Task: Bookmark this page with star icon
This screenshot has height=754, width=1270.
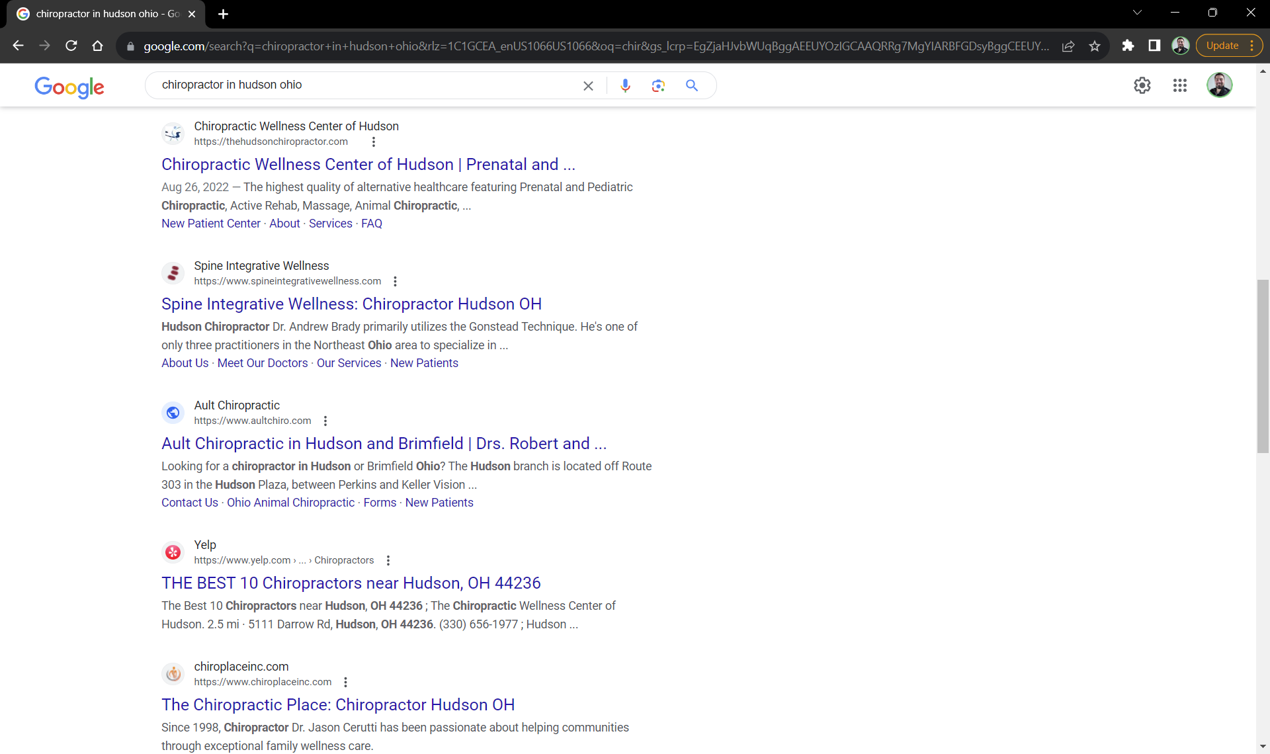Action: 1095,46
